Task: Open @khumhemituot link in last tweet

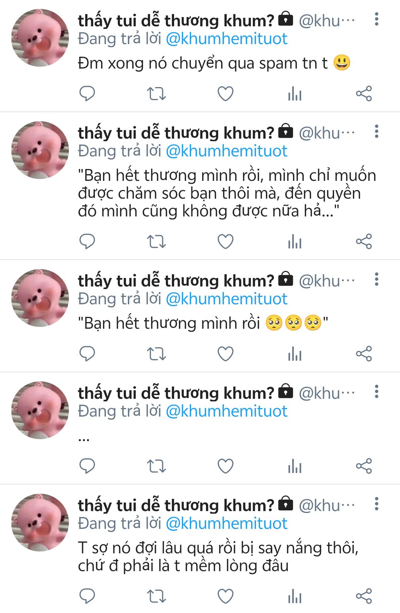Action: pyautogui.click(x=227, y=523)
